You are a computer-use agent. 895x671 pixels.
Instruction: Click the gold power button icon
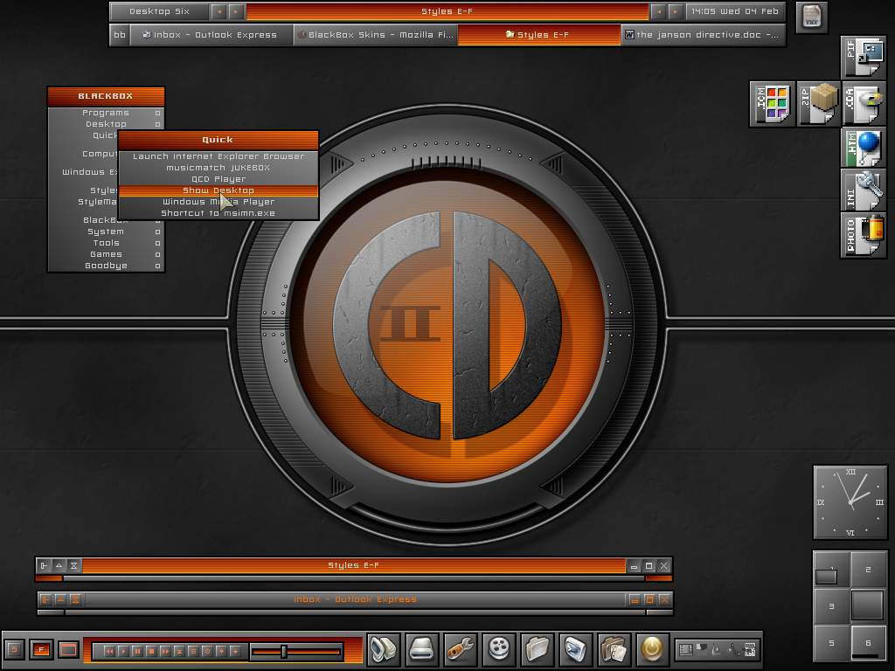tap(652, 649)
